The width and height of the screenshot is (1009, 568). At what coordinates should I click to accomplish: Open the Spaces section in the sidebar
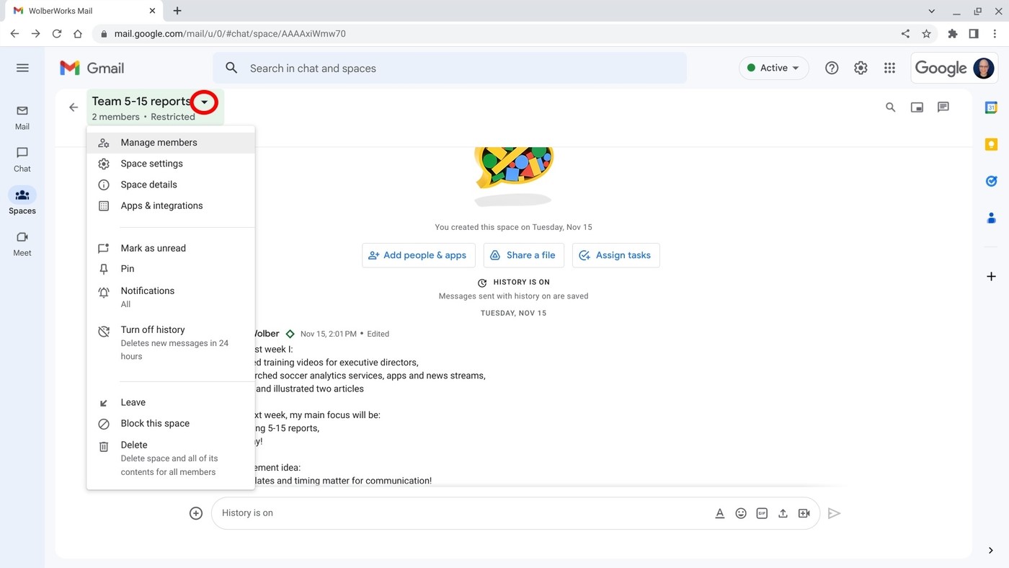coord(22,200)
